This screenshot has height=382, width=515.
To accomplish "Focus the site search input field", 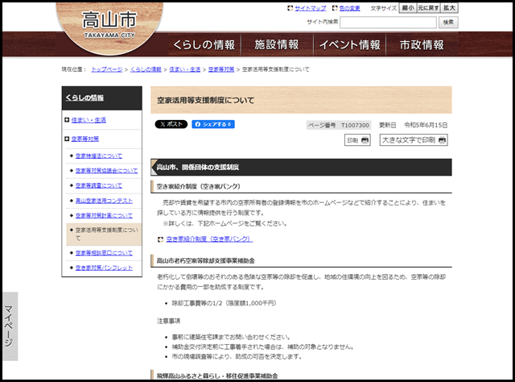I will (388, 23).
